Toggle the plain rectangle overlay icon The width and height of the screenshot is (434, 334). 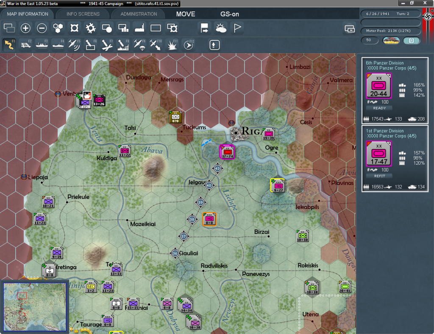pos(156,28)
